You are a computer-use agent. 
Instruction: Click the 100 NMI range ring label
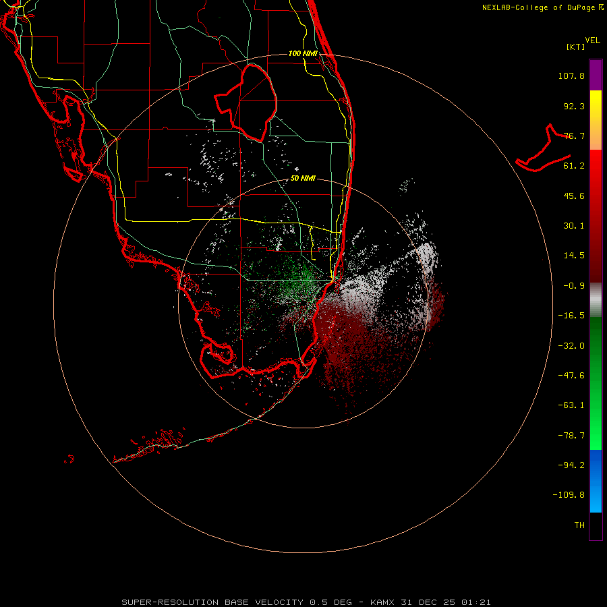(303, 53)
